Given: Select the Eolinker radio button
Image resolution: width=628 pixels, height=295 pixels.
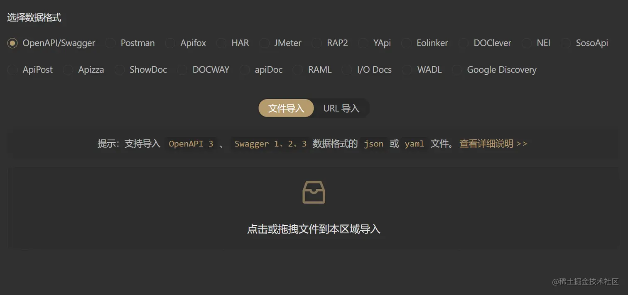Looking at the screenshot, I should click(x=406, y=43).
